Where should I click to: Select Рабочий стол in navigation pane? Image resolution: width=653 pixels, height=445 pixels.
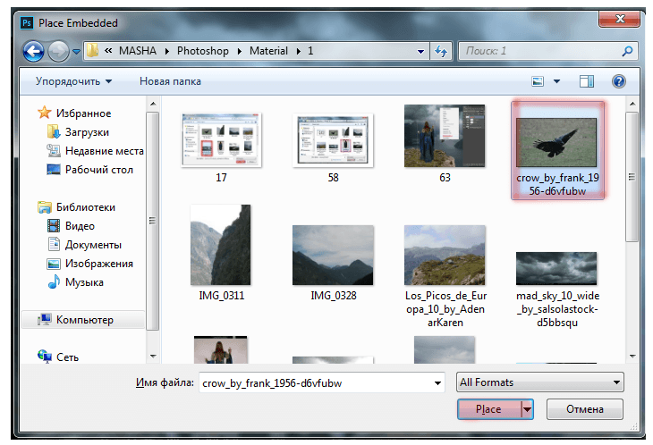(98, 170)
